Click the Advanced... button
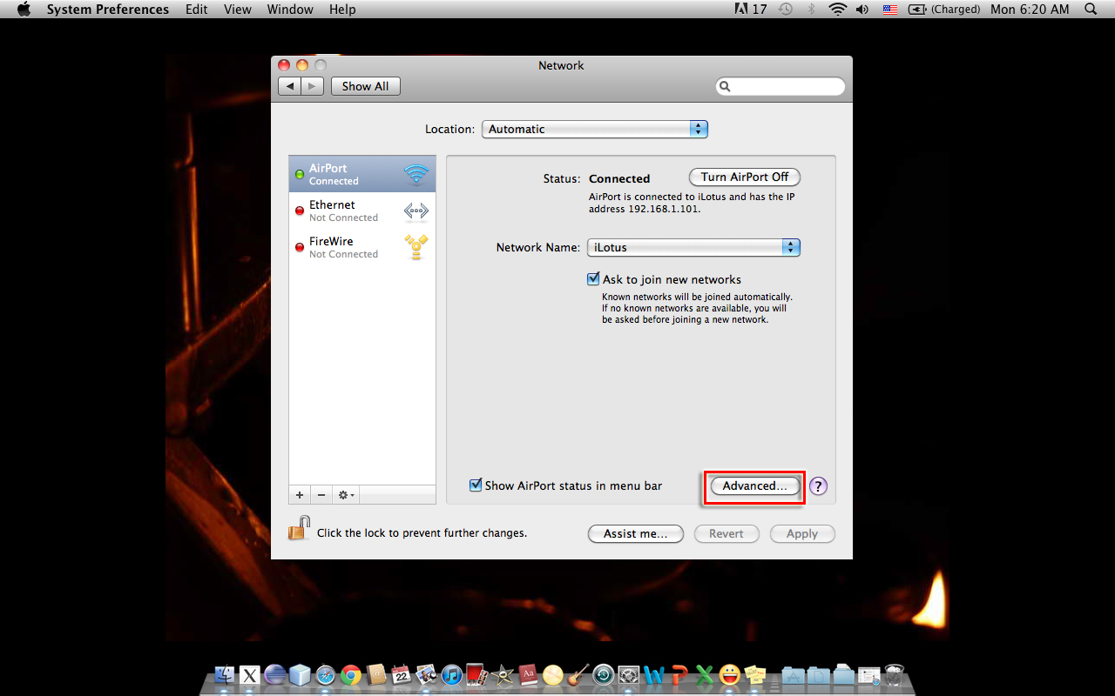1115x696 pixels. 755,486
